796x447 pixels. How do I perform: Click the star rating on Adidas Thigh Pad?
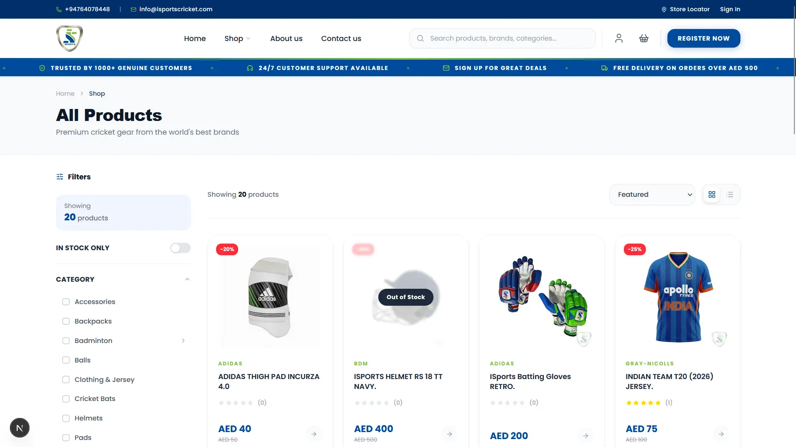coord(236,403)
